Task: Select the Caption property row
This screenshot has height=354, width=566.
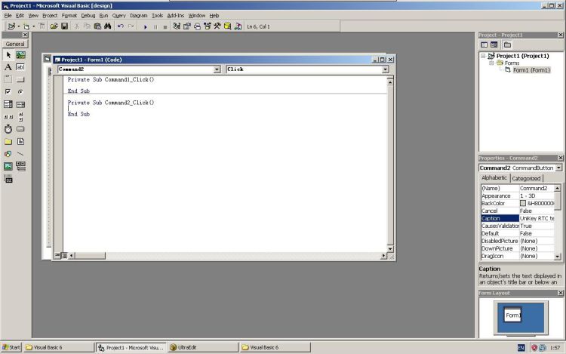Action: click(518, 218)
